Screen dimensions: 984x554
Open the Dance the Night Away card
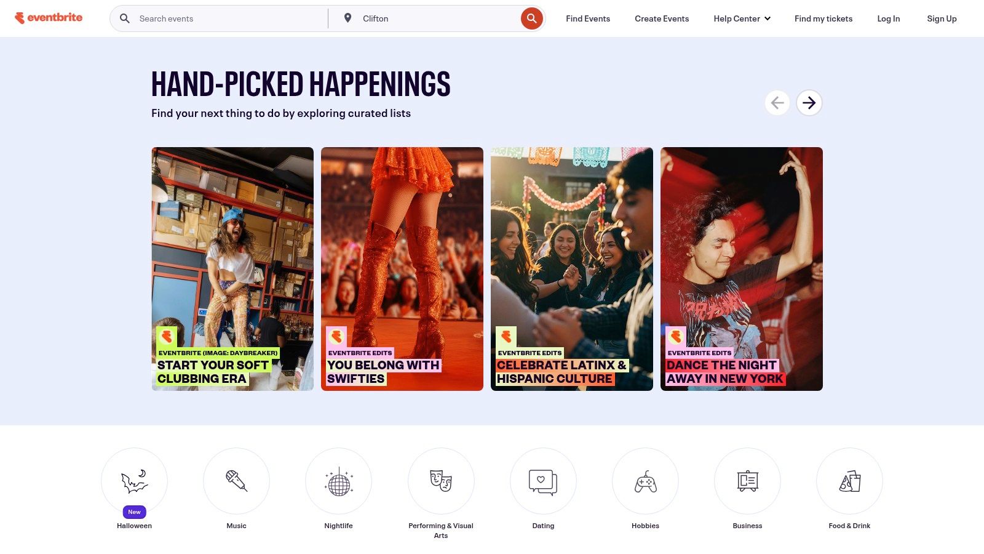tap(742, 269)
